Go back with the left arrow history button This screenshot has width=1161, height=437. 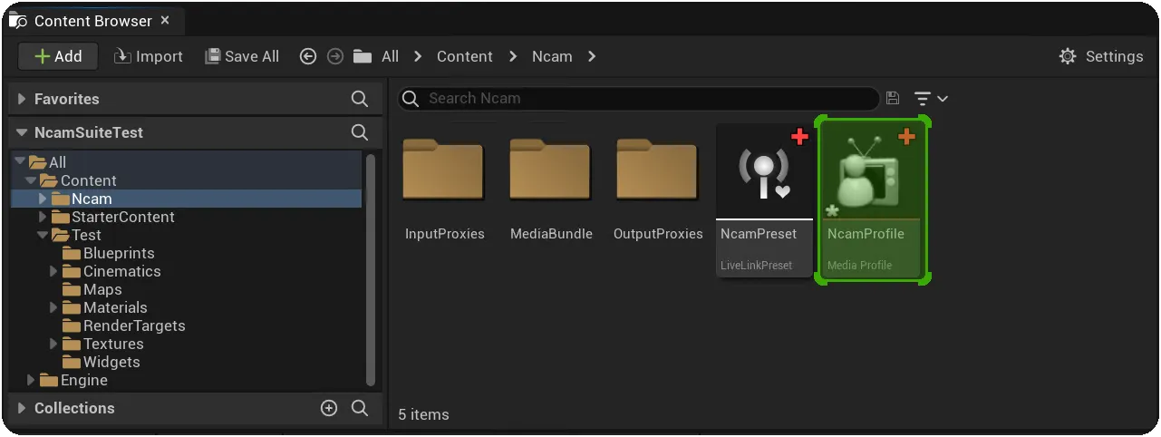308,56
